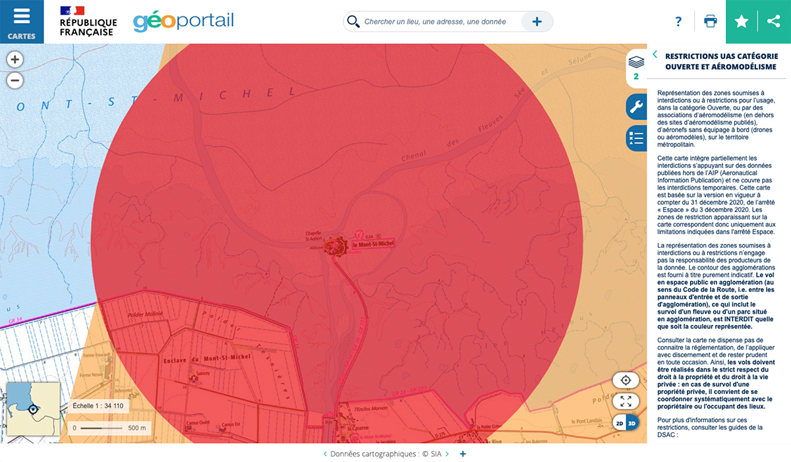Screen dimensions: 791x462
Task: Open the legend list tab
Action: pyautogui.click(x=636, y=138)
